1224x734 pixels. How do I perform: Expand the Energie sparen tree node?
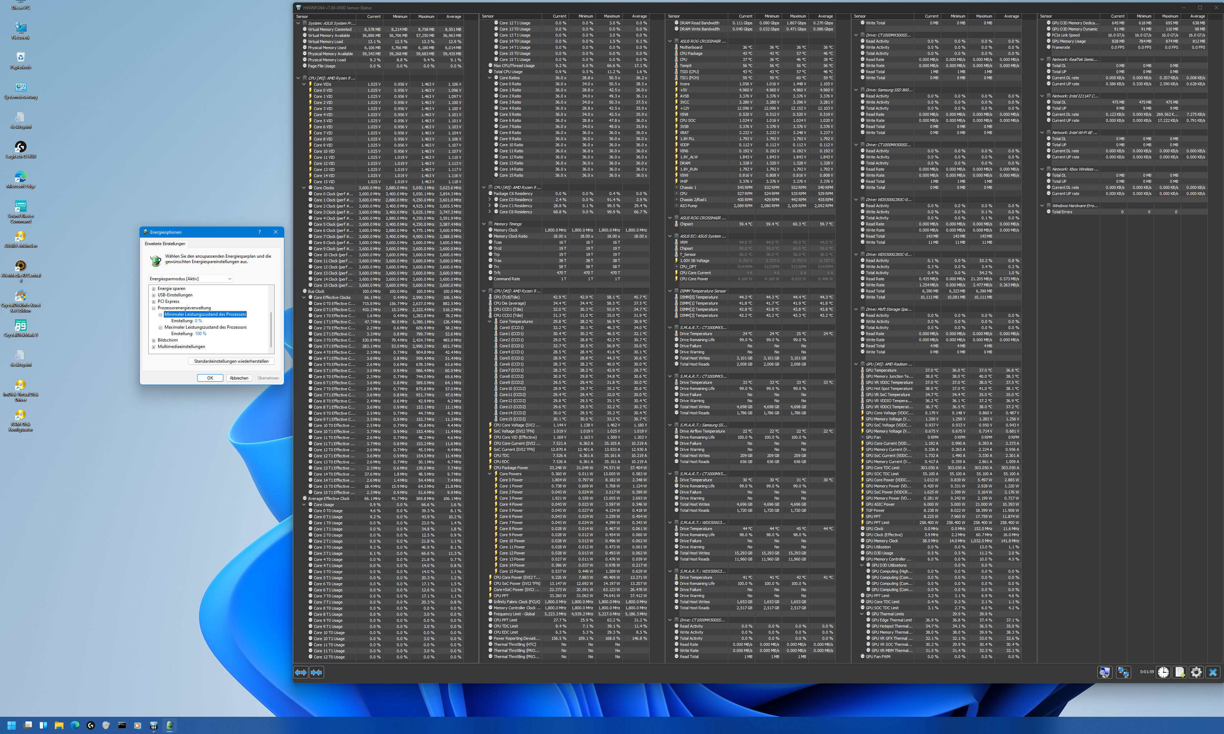click(x=153, y=289)
